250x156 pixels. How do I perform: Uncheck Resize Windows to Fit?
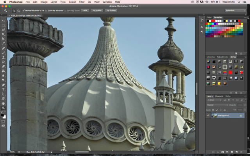(x=24, y=11)
